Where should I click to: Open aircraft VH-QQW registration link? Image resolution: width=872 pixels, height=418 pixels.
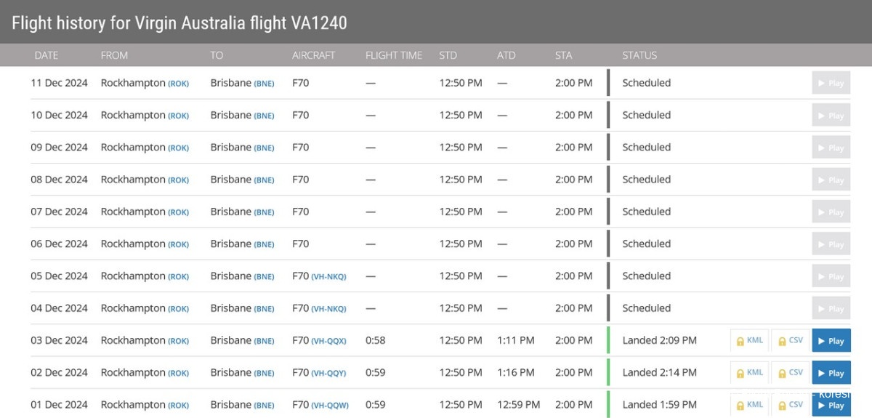329,405
